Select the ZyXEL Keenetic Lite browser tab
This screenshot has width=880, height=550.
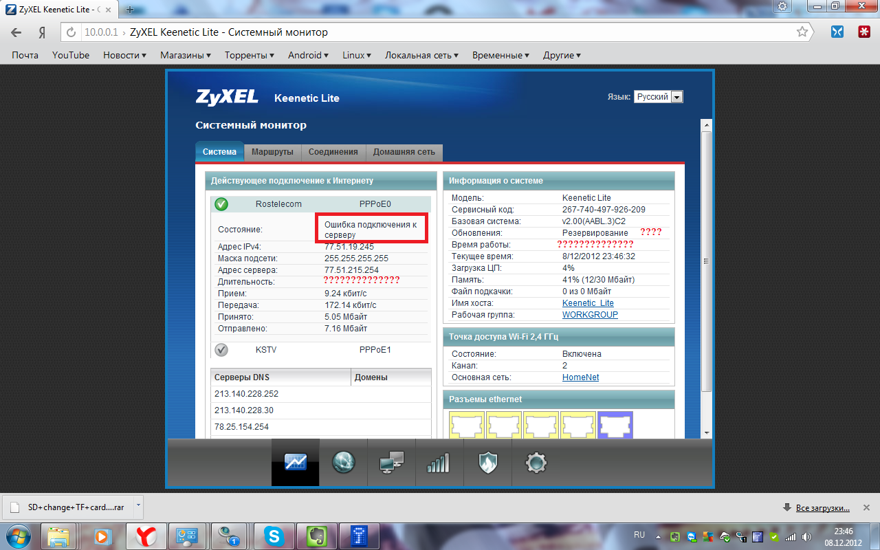(58, 10)
